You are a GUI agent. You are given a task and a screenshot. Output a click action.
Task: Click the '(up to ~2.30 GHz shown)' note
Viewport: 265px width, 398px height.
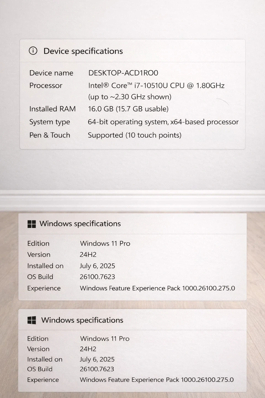click(x=130, y=97)
